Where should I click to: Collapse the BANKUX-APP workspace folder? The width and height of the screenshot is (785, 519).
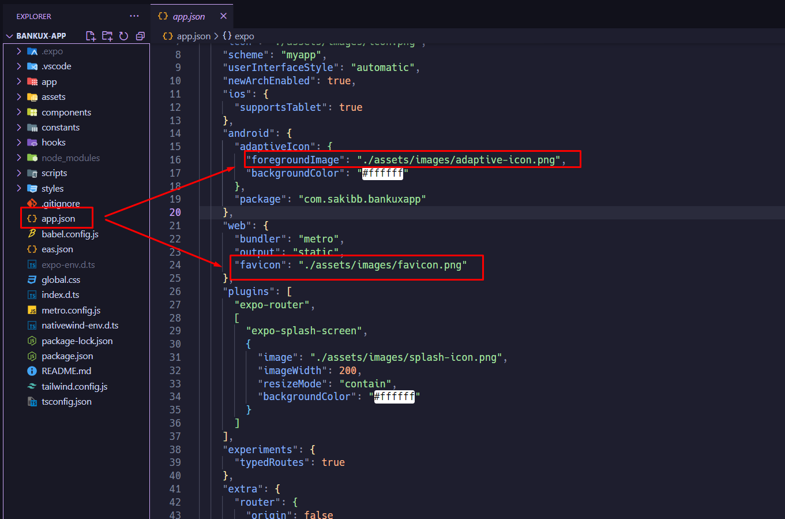(9, 36)
